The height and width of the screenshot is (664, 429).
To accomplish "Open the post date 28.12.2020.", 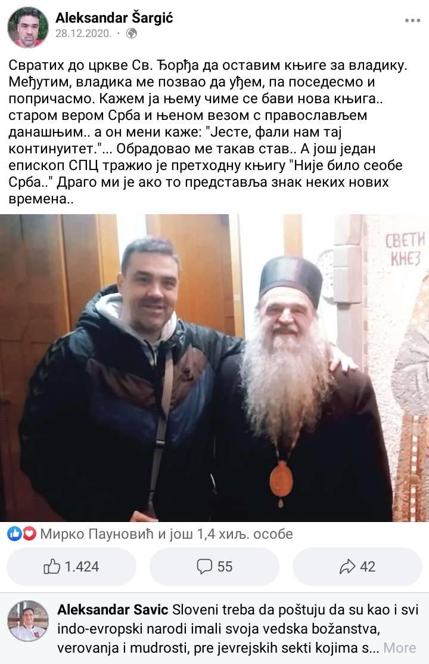I will point(83,33).
